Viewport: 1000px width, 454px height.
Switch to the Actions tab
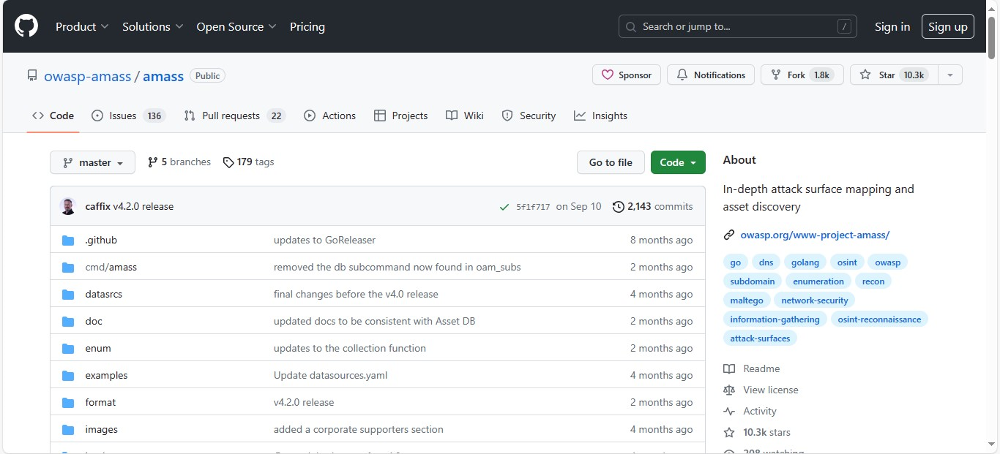point(329,116)
